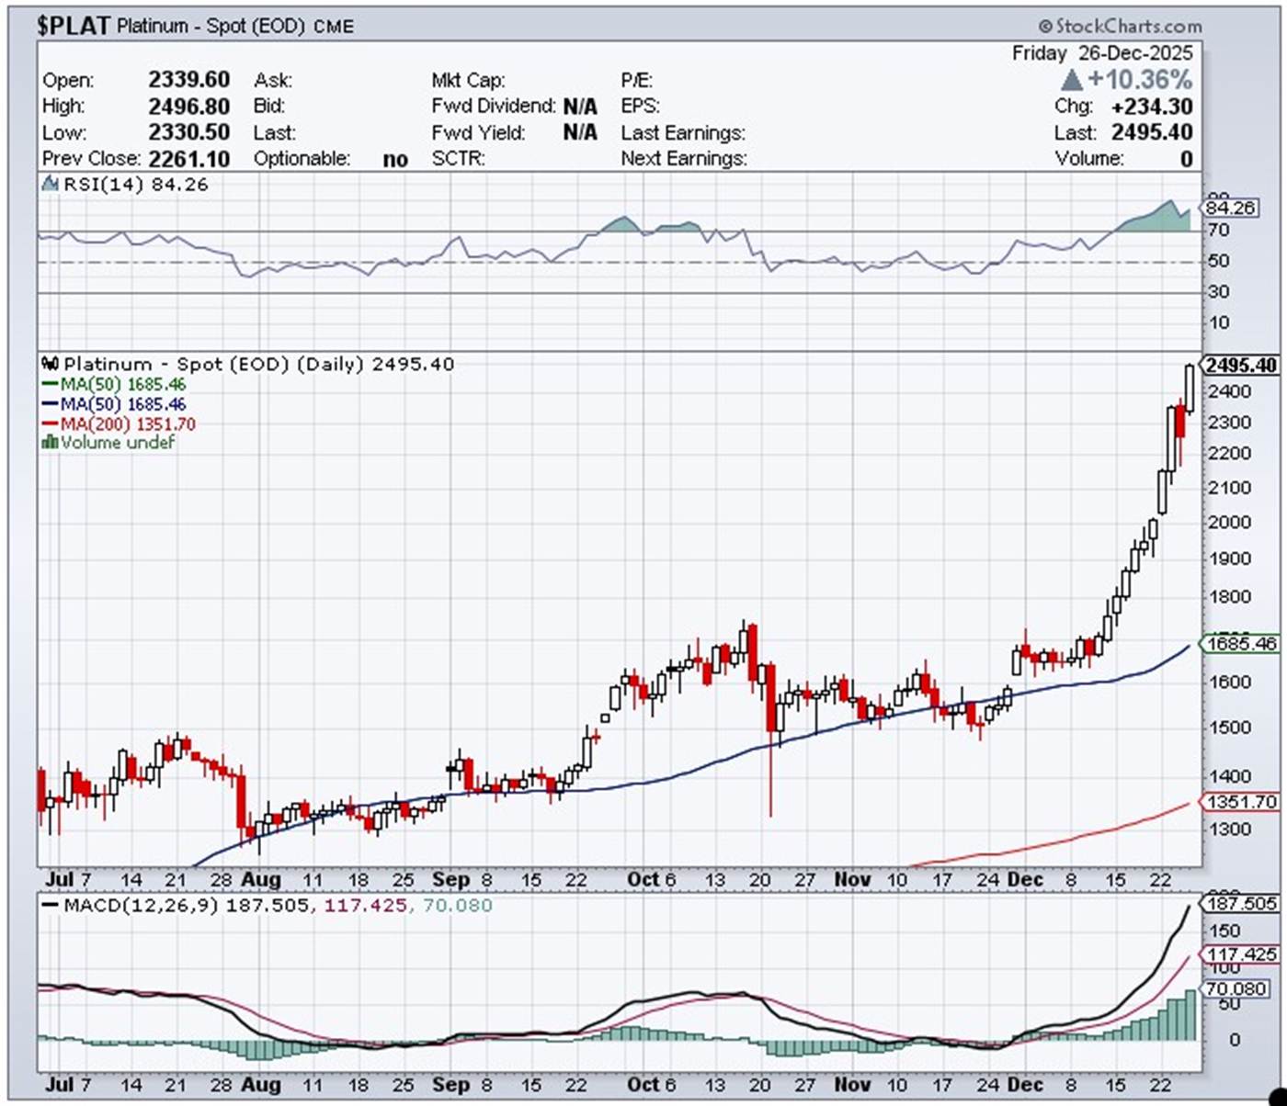Open the StockCharts.com watermark link
The image size is (1287, 1106).
click(x=1128, y=27)
